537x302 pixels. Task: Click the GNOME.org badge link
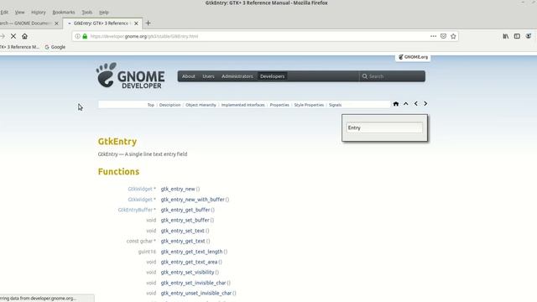(413, 57)
